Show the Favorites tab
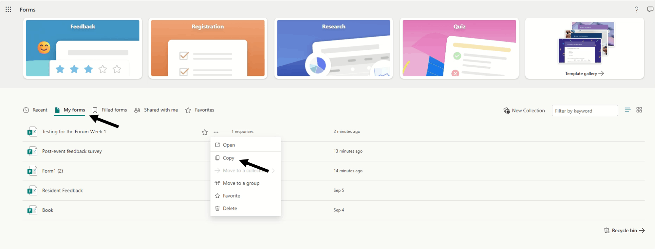The width and height of the screenshot is (655, 249). point(200,110)
